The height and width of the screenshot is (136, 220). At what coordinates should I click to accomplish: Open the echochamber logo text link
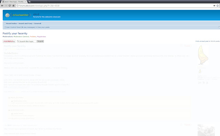pos(21,15)
